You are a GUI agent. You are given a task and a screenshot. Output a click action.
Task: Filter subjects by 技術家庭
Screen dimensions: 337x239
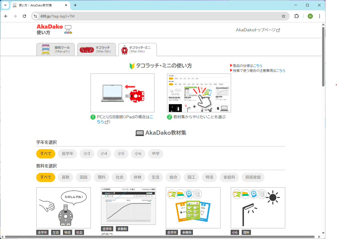(x=253, y=177)
